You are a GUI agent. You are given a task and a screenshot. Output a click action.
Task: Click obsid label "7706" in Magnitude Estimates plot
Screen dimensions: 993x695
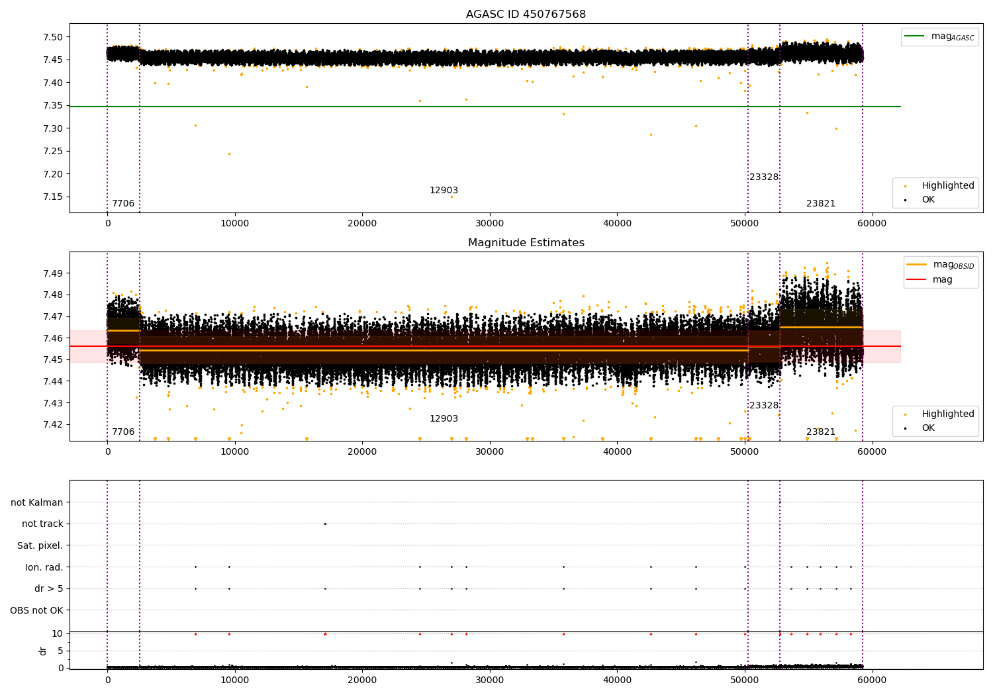pos(123,432)
